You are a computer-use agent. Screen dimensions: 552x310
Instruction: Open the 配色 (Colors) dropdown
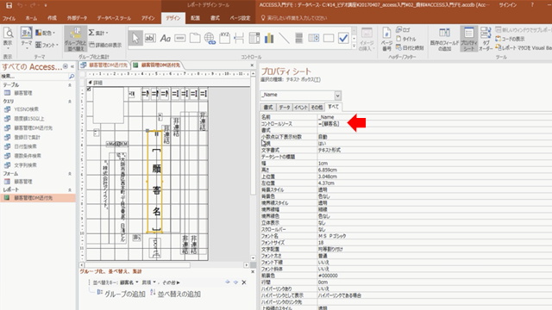(x=46, y=33)
